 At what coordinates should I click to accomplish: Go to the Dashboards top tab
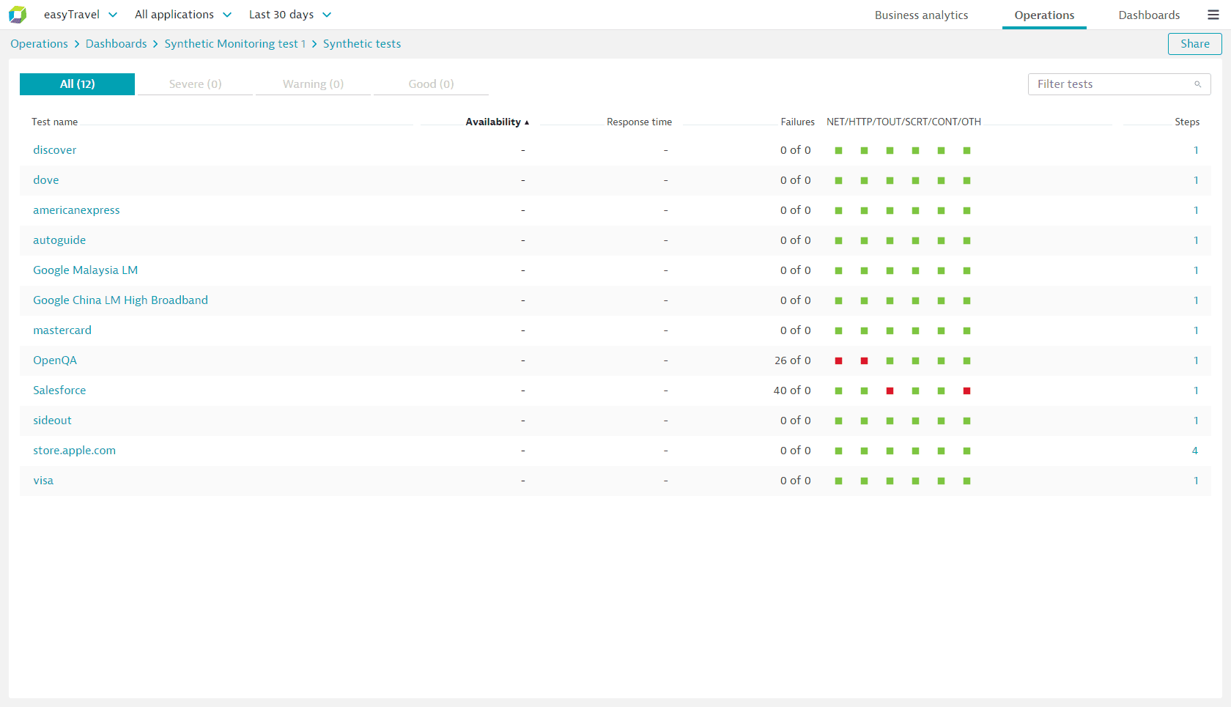1149,15
